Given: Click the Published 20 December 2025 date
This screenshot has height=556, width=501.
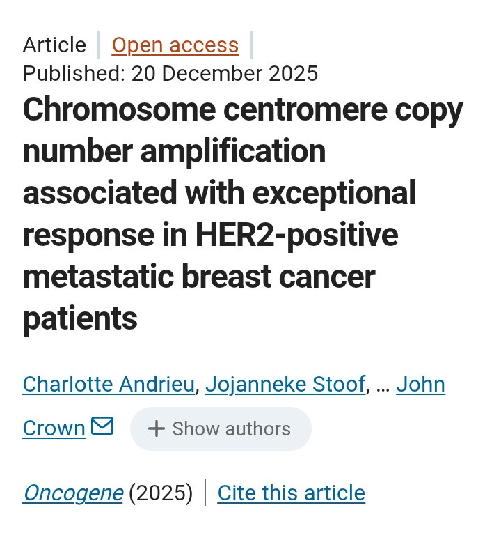Looking at the screenshot, I should click(170, 73).
